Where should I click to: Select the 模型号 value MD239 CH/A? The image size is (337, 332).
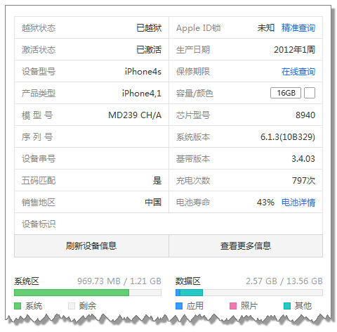pyautogui.click(x=135, y=115)
